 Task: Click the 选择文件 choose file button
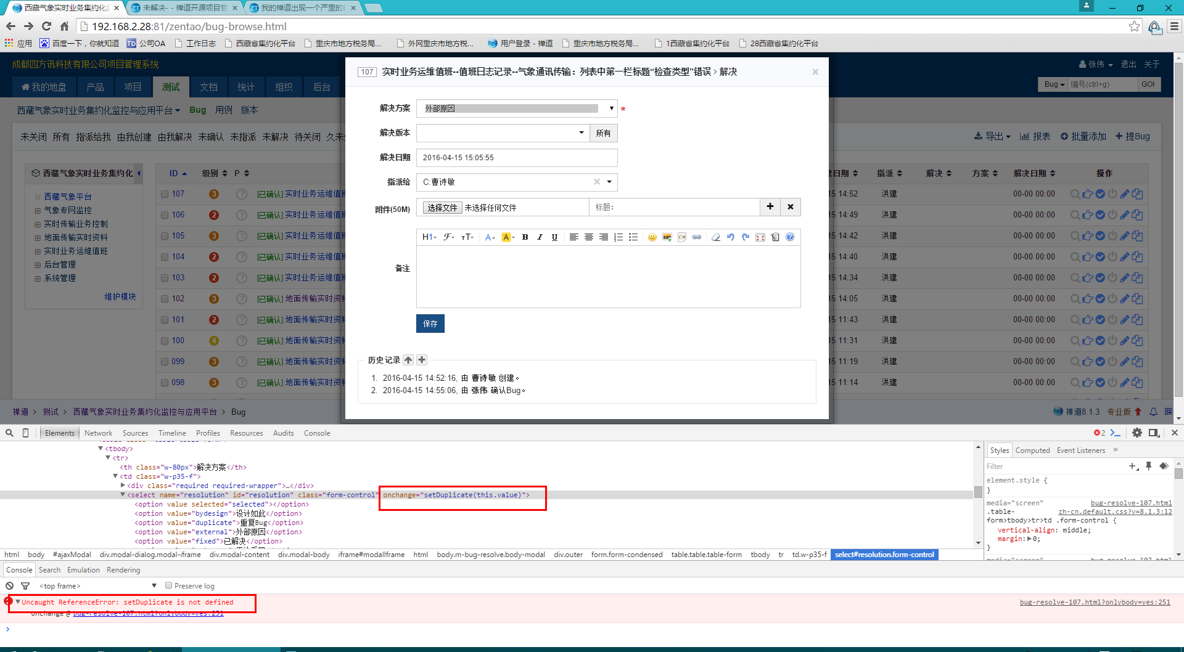[x=442, y=208]
